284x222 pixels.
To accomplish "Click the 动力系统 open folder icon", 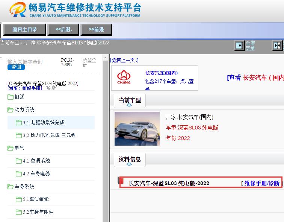I will point(10,110).
